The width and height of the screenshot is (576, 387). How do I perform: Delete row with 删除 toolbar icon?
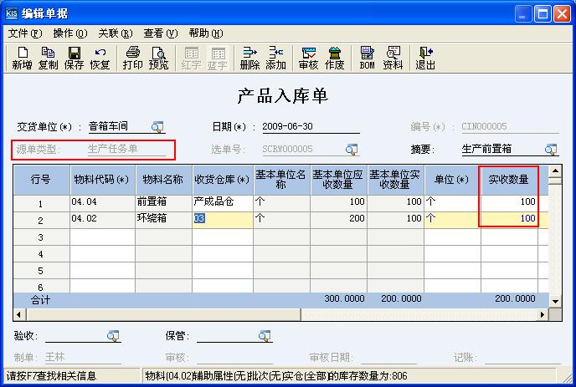coord(249,58)
